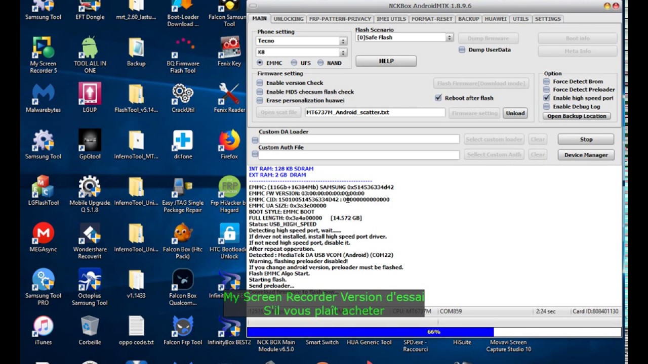Open BQ Firmware Flash Tool shortcut
648x364 pixels.
pyautogui.click(x=183, y=55)
